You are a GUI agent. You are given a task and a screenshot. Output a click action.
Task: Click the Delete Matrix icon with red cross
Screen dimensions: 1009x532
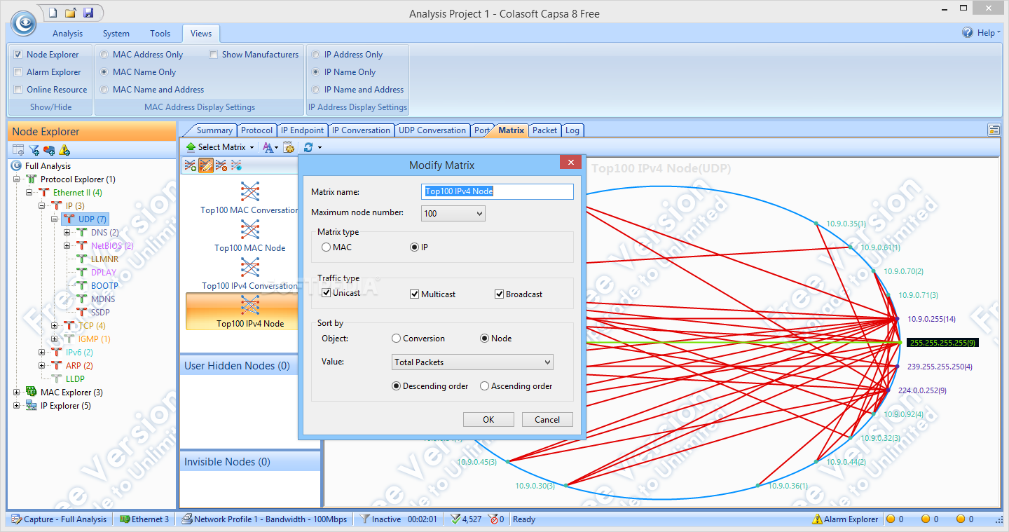coord(221,165)
